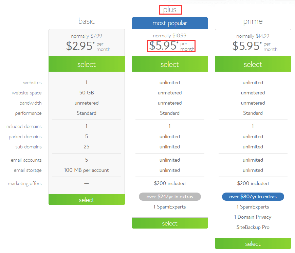Click 1 SpamExperts under the prime plan
The image size is (295, 253).
[x=253, y=206]
